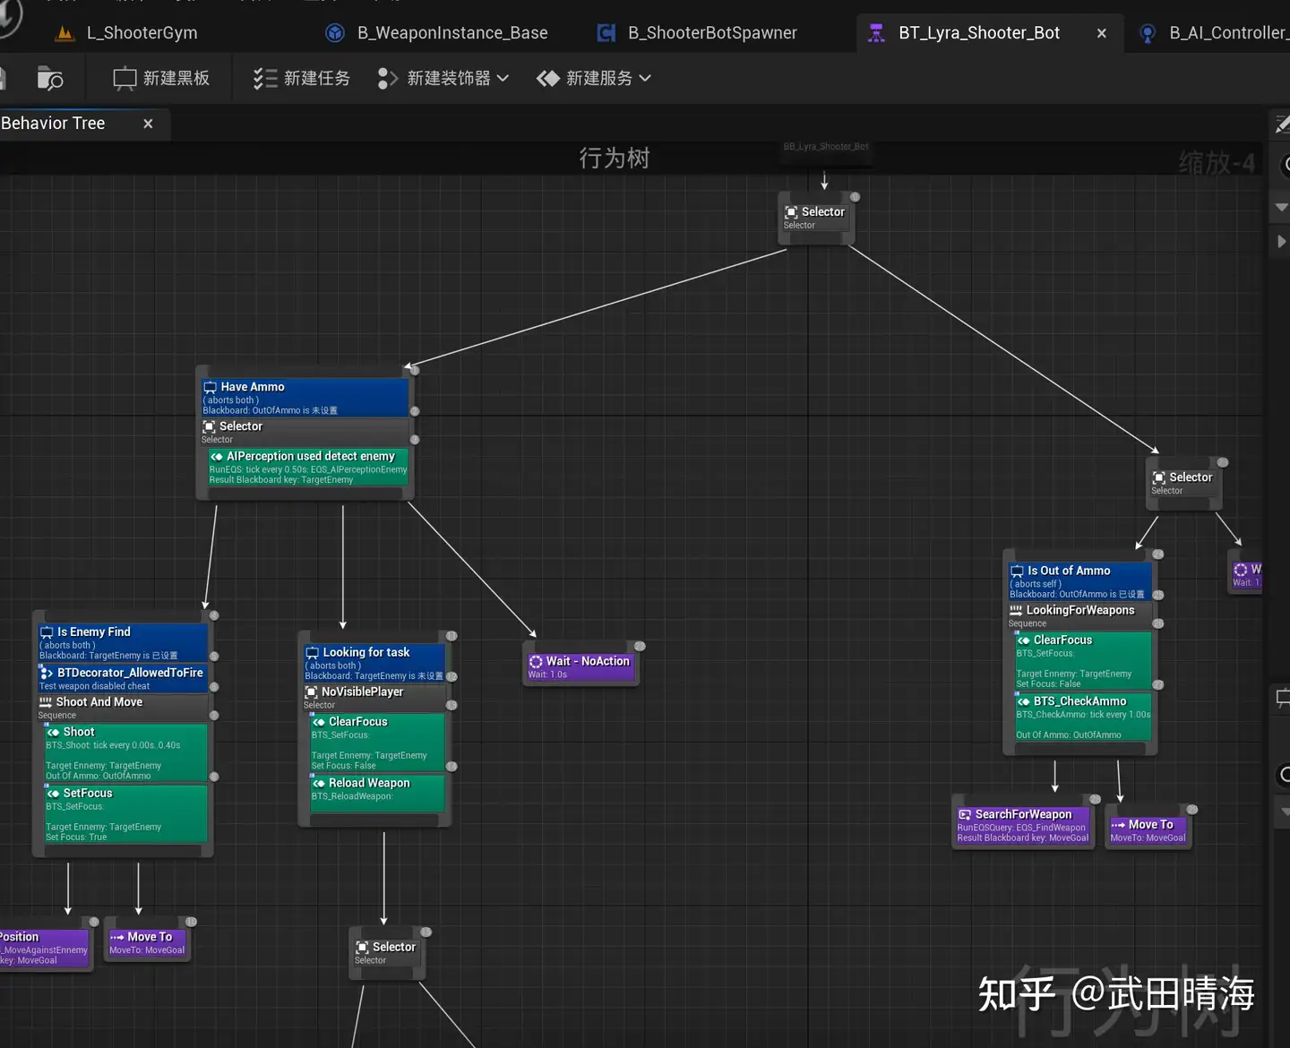Select the BT_Lyra_Shooter_Bot tab
This screenshot has width=1290, height=1048.
979,33
